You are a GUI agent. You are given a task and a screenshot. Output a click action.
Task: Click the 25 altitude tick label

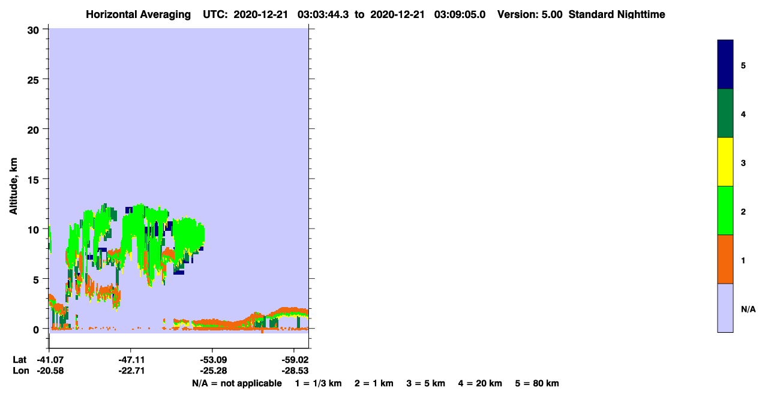click(35, 79)
